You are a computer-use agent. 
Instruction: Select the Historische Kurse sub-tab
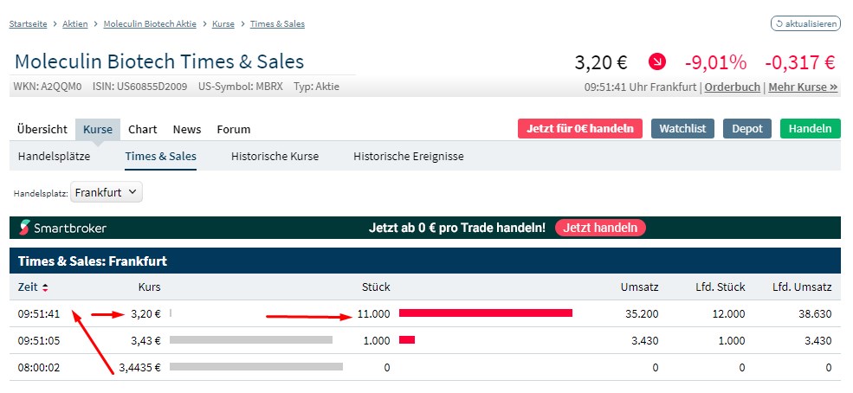point(275,157)
